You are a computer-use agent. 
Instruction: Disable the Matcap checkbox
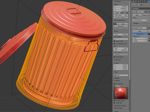[114, 86]
